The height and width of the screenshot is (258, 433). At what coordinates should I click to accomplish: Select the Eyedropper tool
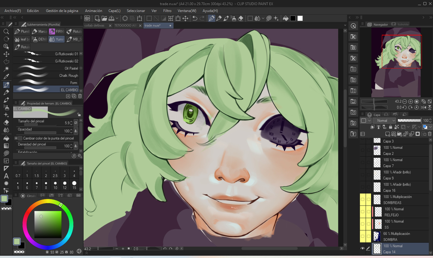(6, 76)
